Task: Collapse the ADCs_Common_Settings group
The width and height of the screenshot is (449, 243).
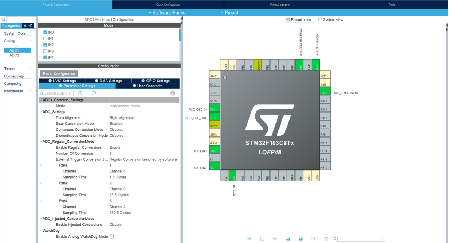Action: pos(40,100)
